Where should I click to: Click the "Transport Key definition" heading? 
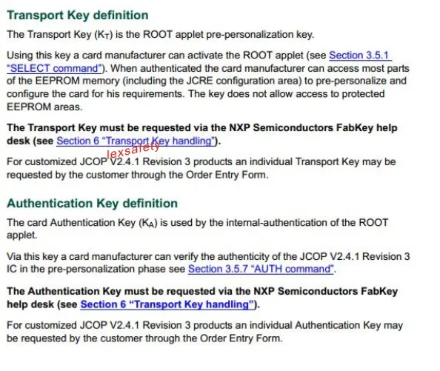pos(78,15)
